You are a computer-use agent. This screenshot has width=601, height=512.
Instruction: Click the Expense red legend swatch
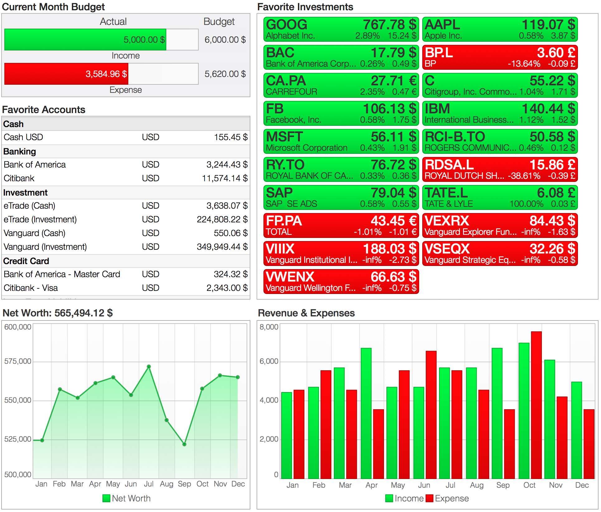coord(429,498)
